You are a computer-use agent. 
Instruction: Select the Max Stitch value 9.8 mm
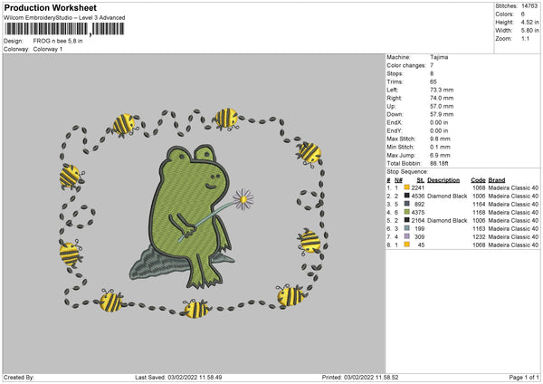[x=440, y=139]
